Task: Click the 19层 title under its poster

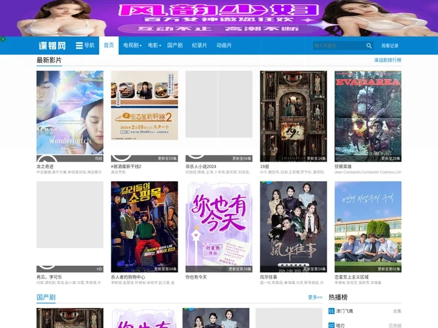Action: coord(265,166)
